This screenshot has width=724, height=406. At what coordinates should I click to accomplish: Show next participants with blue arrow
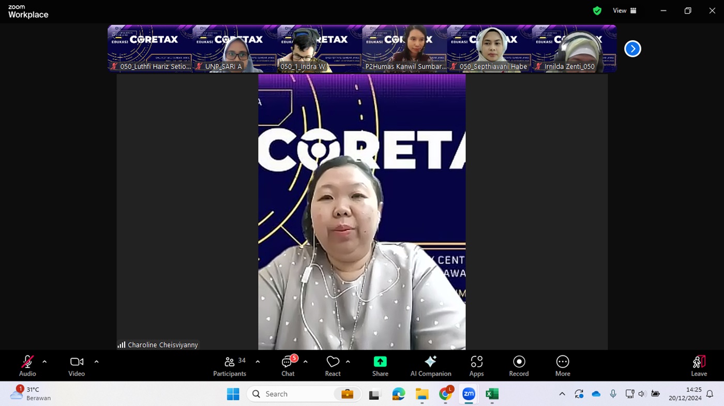tap(632, 49)
